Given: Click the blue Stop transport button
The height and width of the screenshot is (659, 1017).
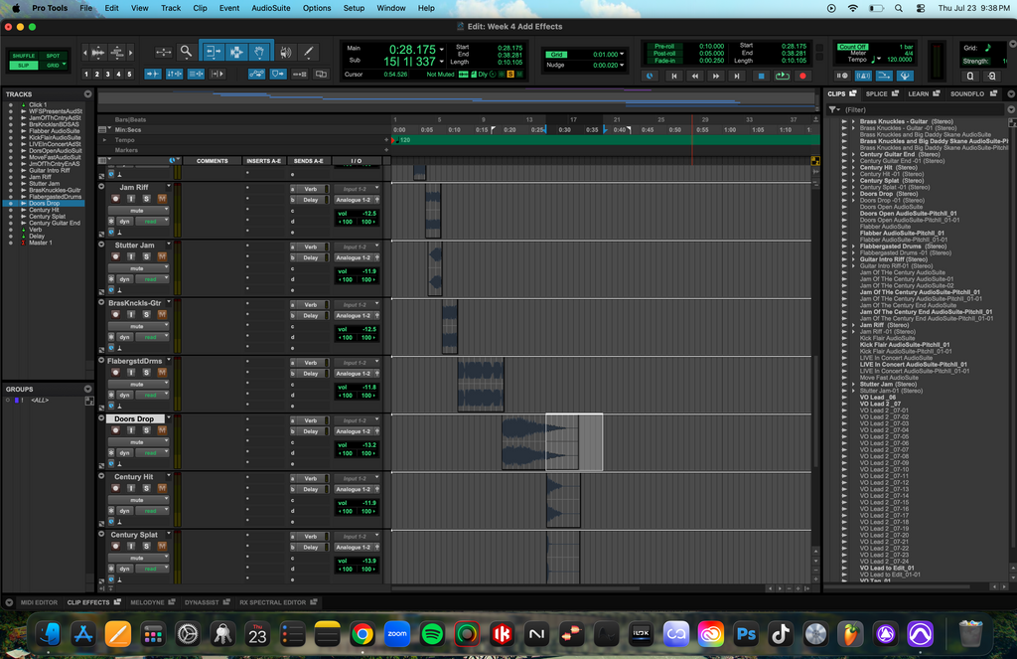Looking at the screenshot, I should coord(761,76).
